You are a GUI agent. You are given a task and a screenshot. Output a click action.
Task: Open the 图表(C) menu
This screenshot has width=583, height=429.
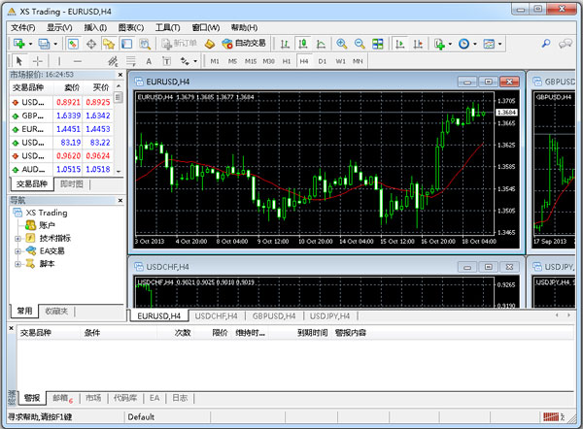(130, 27)
